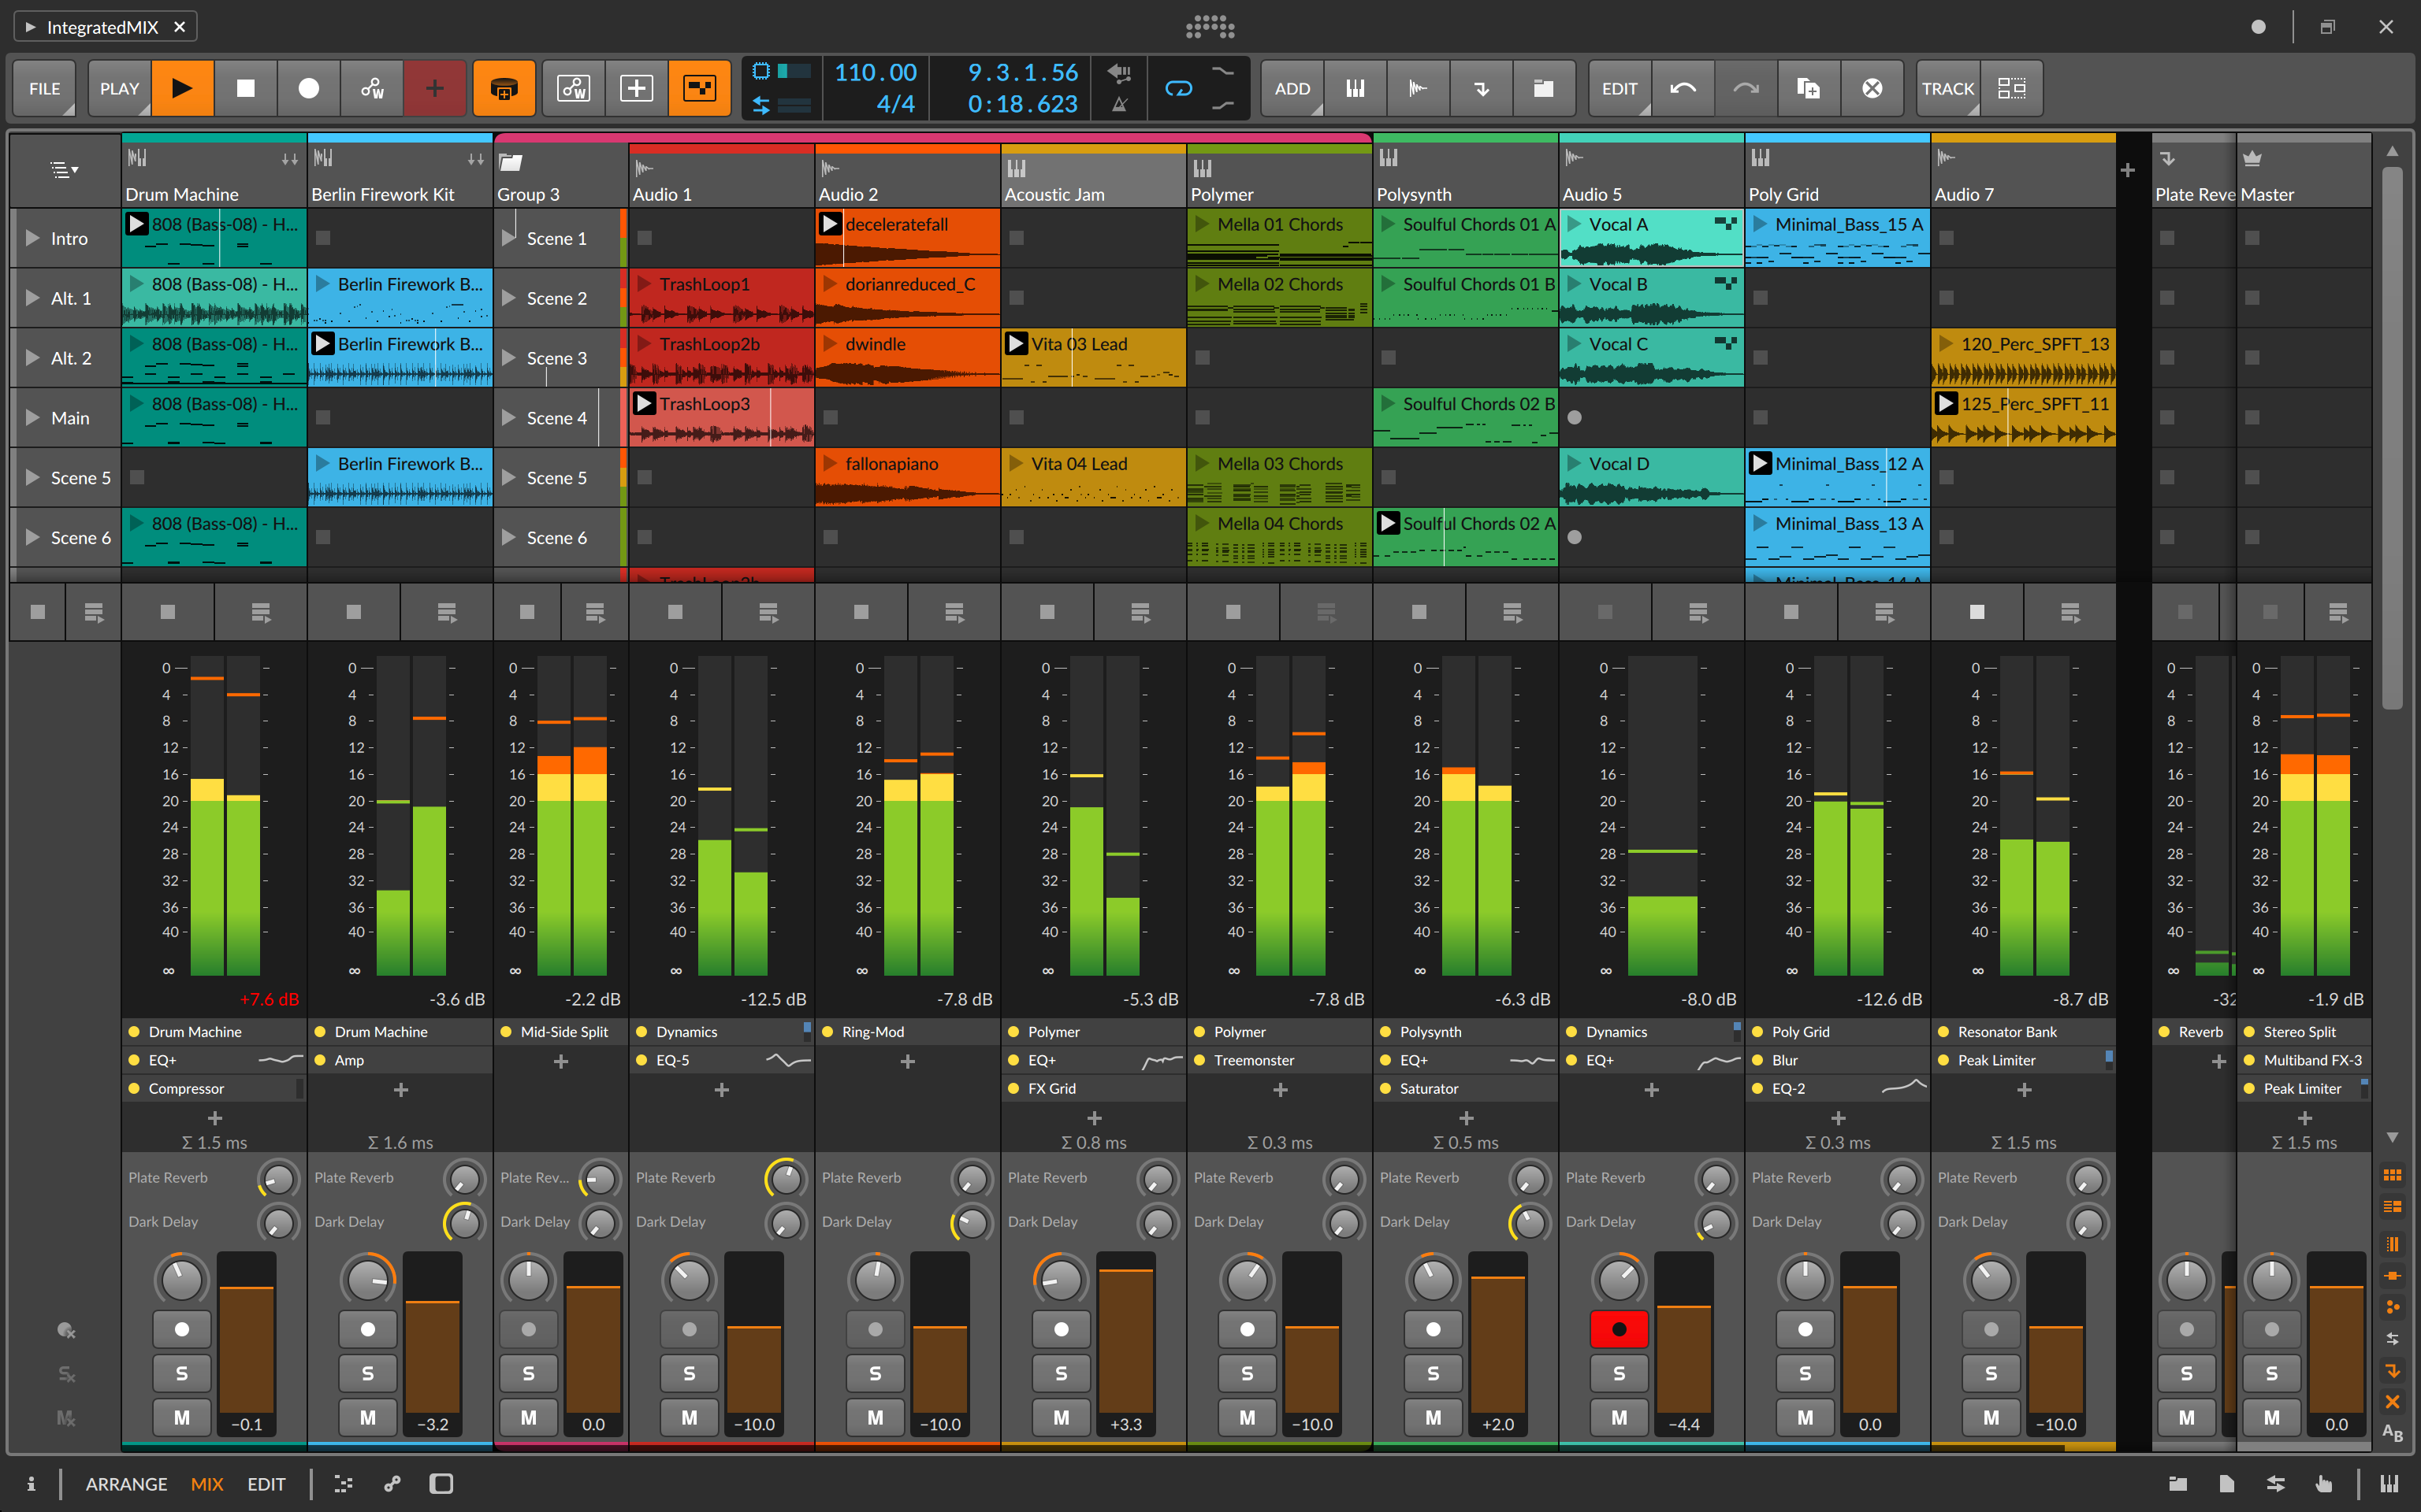Viewport: 2421px width, 1512px height.
Task: Mute the Drum Machine channel
Action: click(x=181, y=1417)
